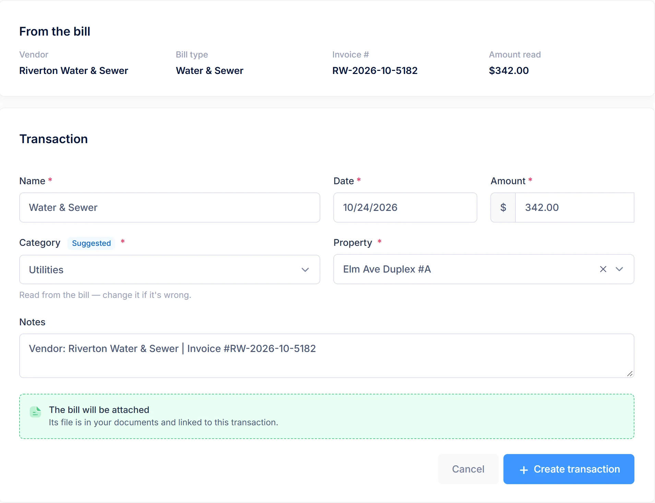Cancel the transaction form
655x503 pixels.
point(468,469)
